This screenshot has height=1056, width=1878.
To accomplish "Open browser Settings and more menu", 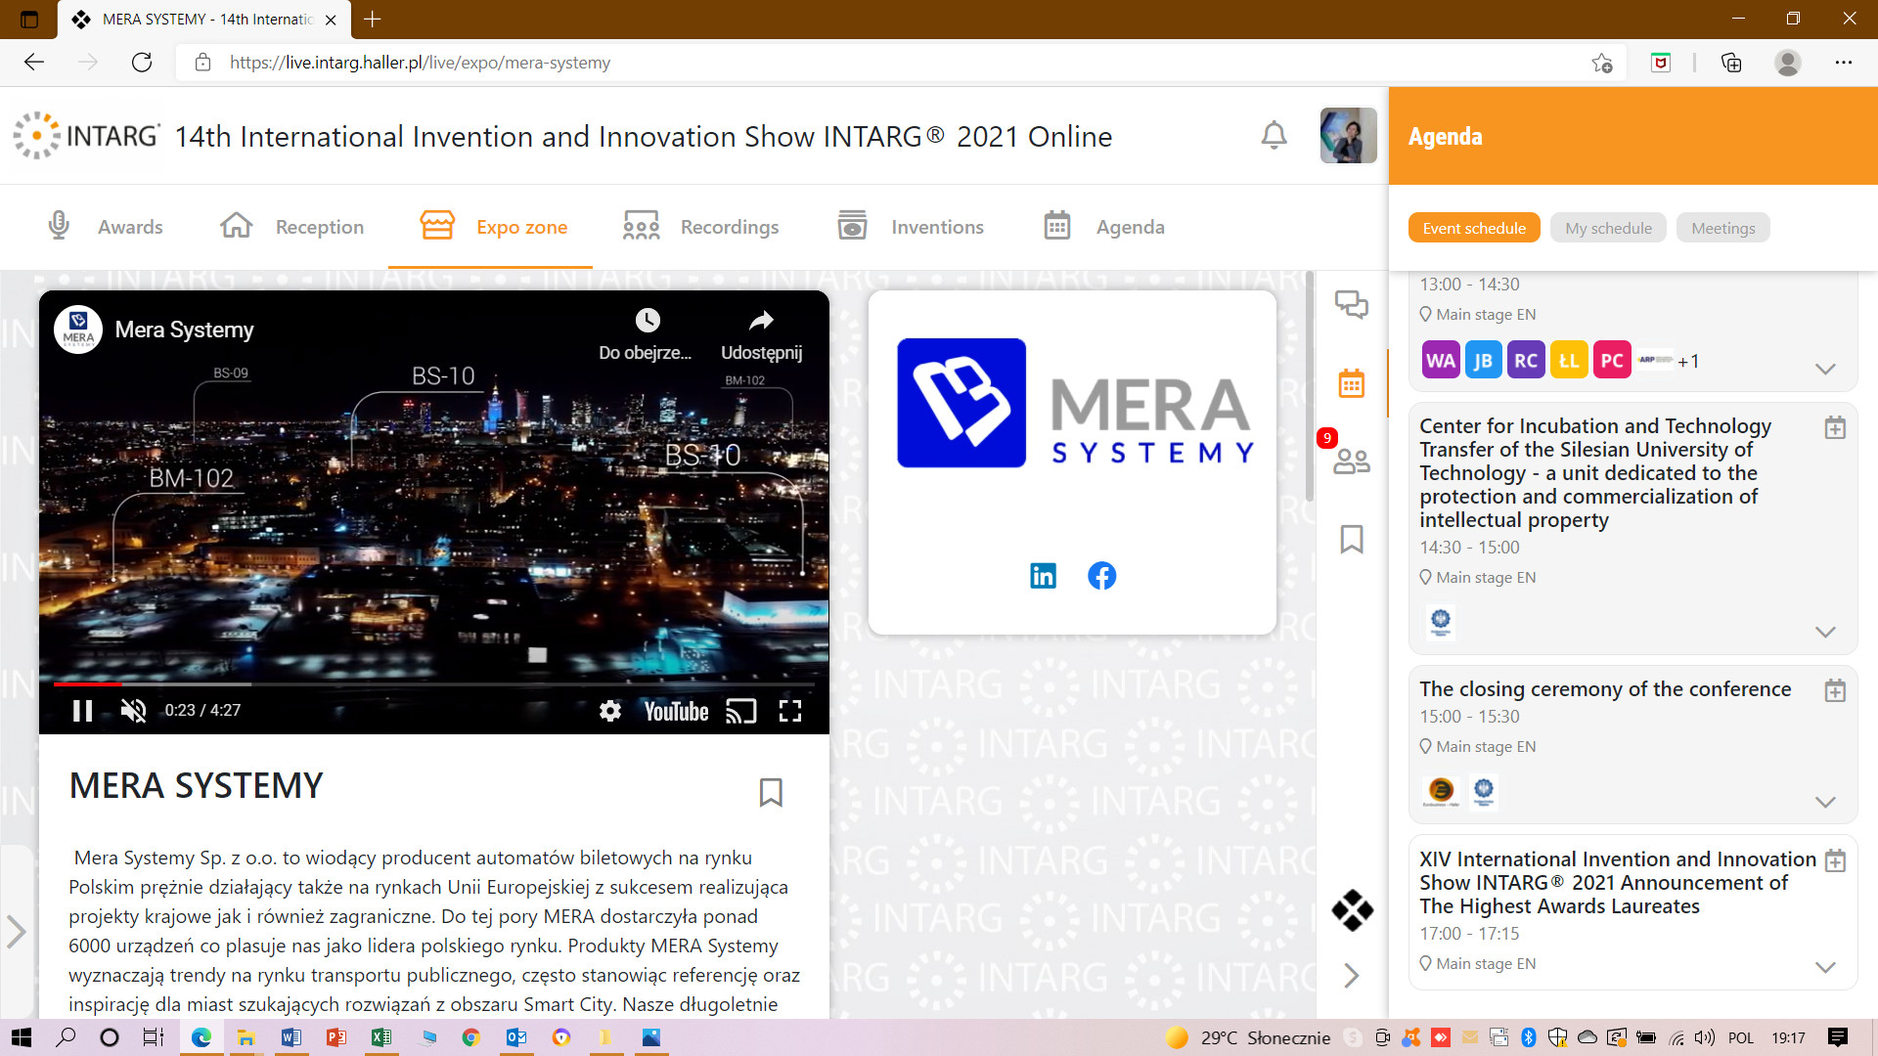I will click(x=1843, y=63).
